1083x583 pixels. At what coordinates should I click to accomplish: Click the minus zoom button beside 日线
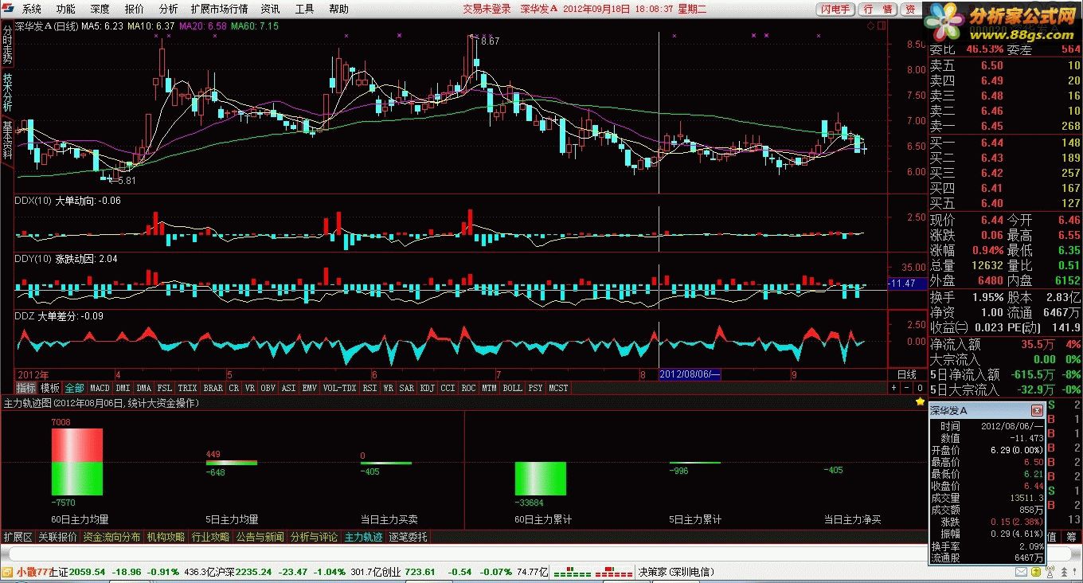tap(906, 388)
